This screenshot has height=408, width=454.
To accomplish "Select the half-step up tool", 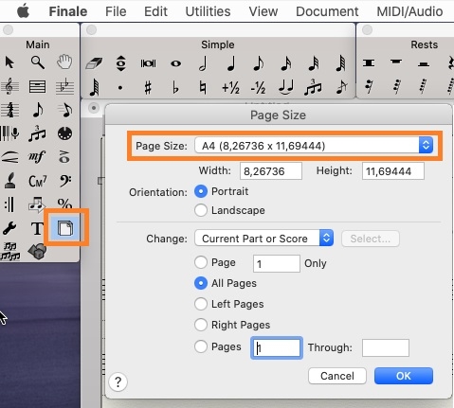I will 230,88.
